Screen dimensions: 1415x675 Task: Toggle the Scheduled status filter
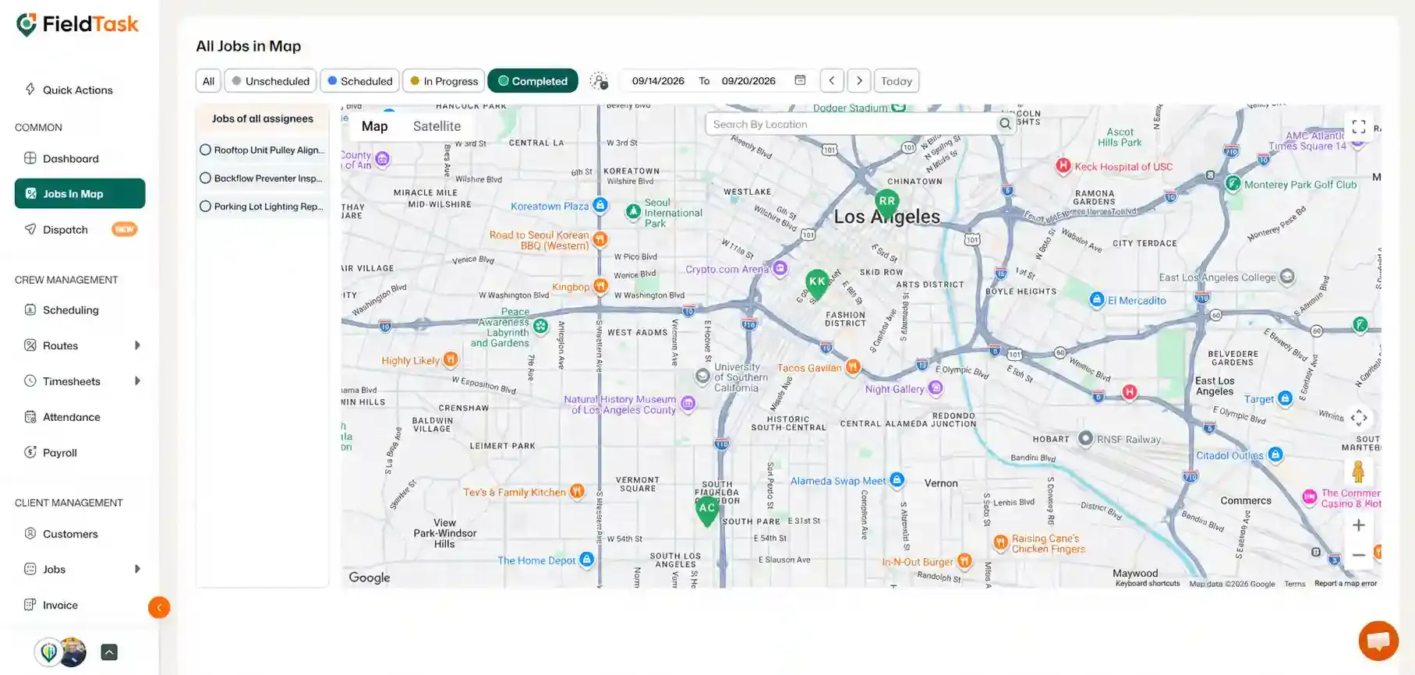(x=360, y=81)
